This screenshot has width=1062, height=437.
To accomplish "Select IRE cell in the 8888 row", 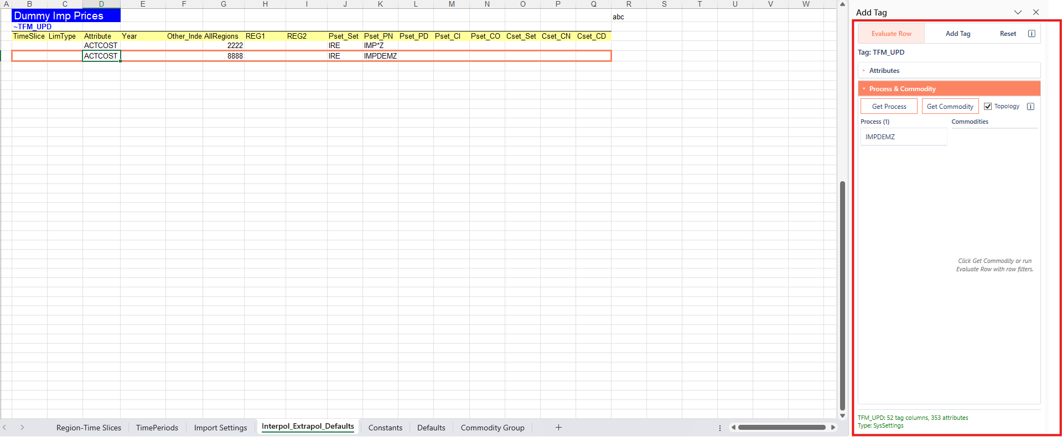I will [345, 56].
